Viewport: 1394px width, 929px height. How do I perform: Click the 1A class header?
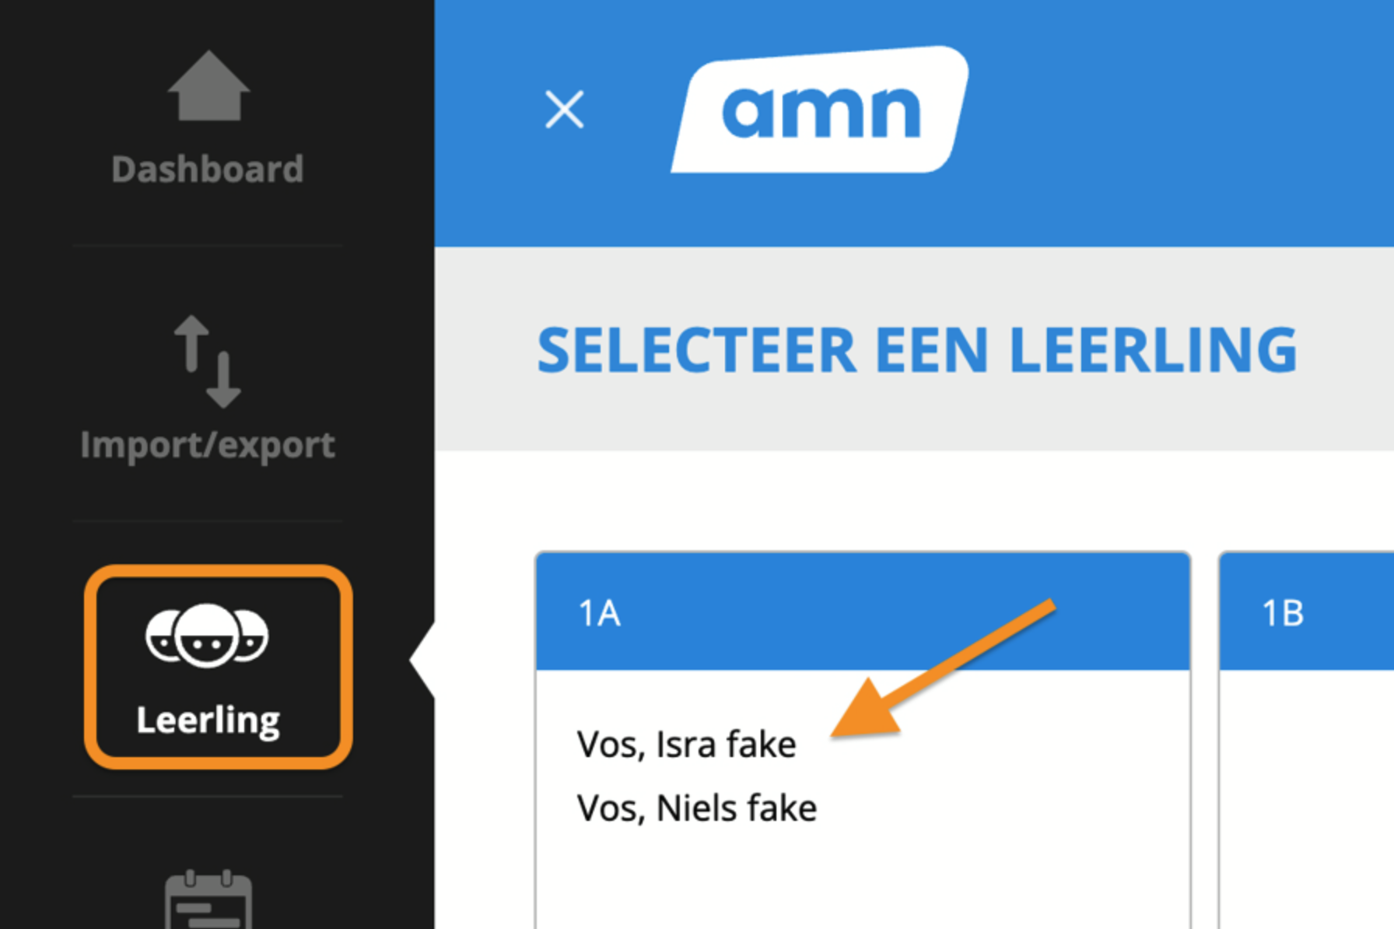click(x=862, y=612)
